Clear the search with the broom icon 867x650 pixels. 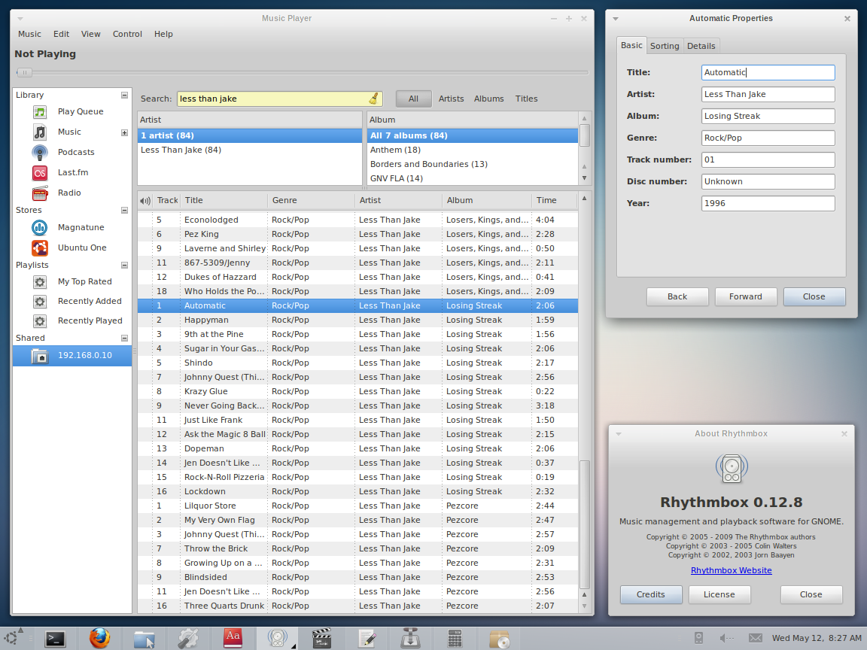374,99
